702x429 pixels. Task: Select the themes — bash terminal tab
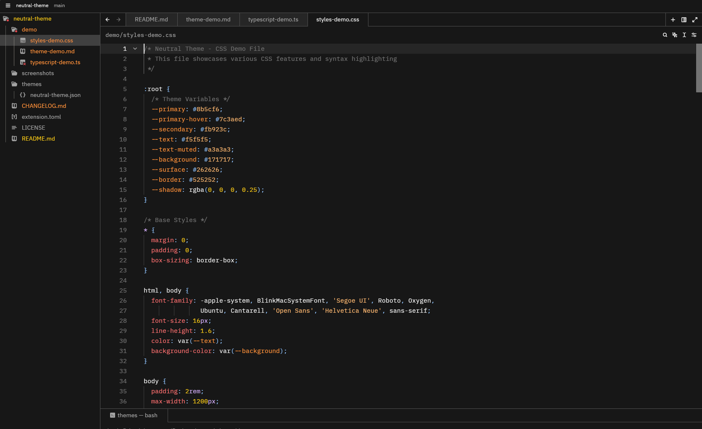(134, 415)
